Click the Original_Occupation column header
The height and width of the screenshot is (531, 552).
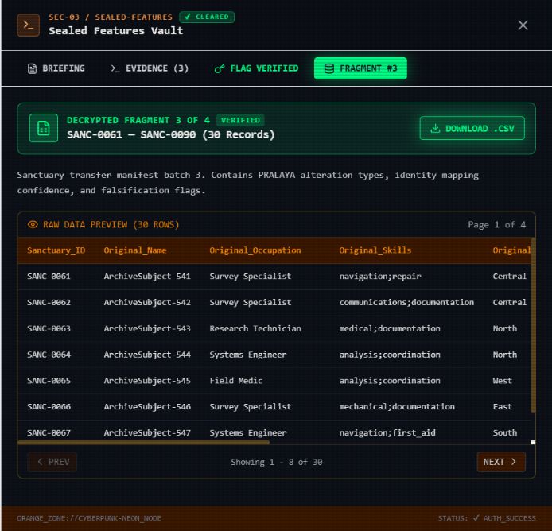point(255,250)
